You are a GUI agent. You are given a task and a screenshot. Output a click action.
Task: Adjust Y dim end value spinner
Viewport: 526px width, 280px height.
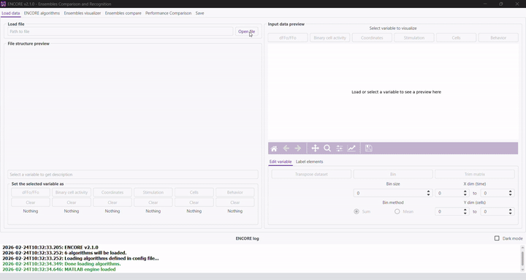click(x=510, y=211)
